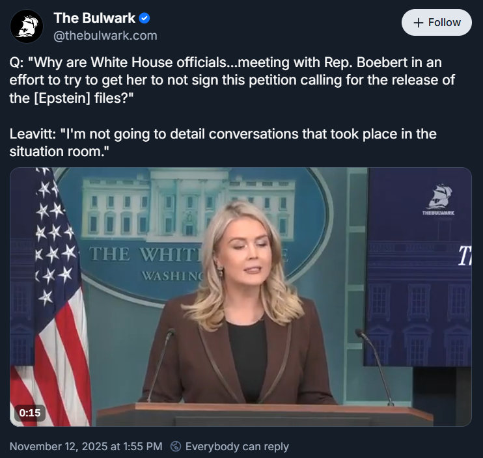Open The Bulwark display name link
This screenshot has width=483, height=458.
[94, 18]
